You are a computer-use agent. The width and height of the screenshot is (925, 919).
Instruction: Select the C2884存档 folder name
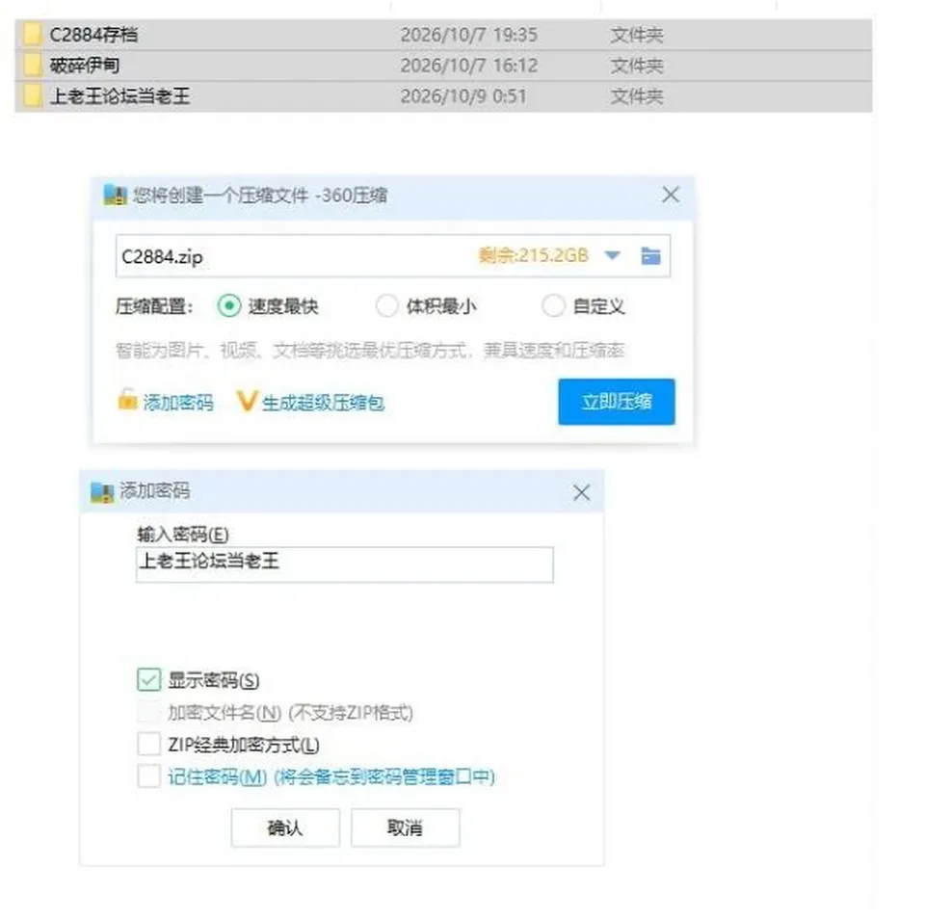93,35
